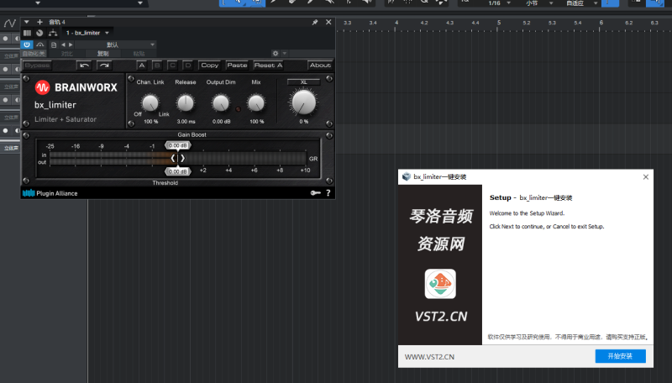
Task: Add a new insert with plus icon
Action: click(x=39, y=21)
